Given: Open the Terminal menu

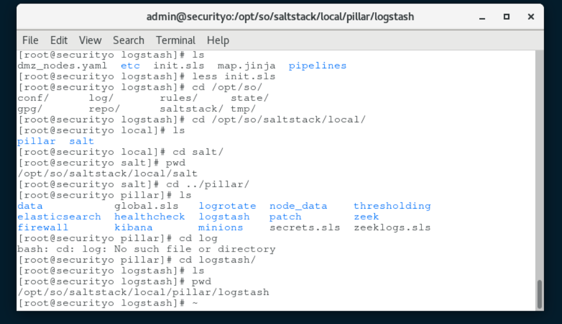Looking at the screenshot, I should coord(175,40).
